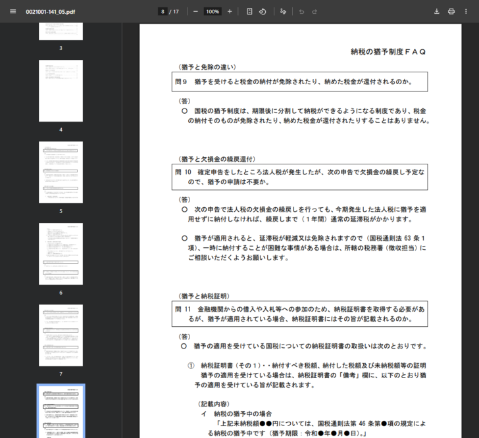Click the paragraph starting 次の申告で法人税の欠損金
This screenshot has width=479, height=438.
304,214
